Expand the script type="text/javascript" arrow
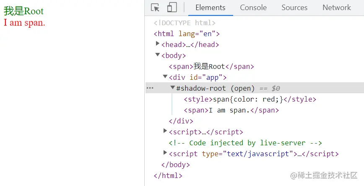 coord(165,152)
